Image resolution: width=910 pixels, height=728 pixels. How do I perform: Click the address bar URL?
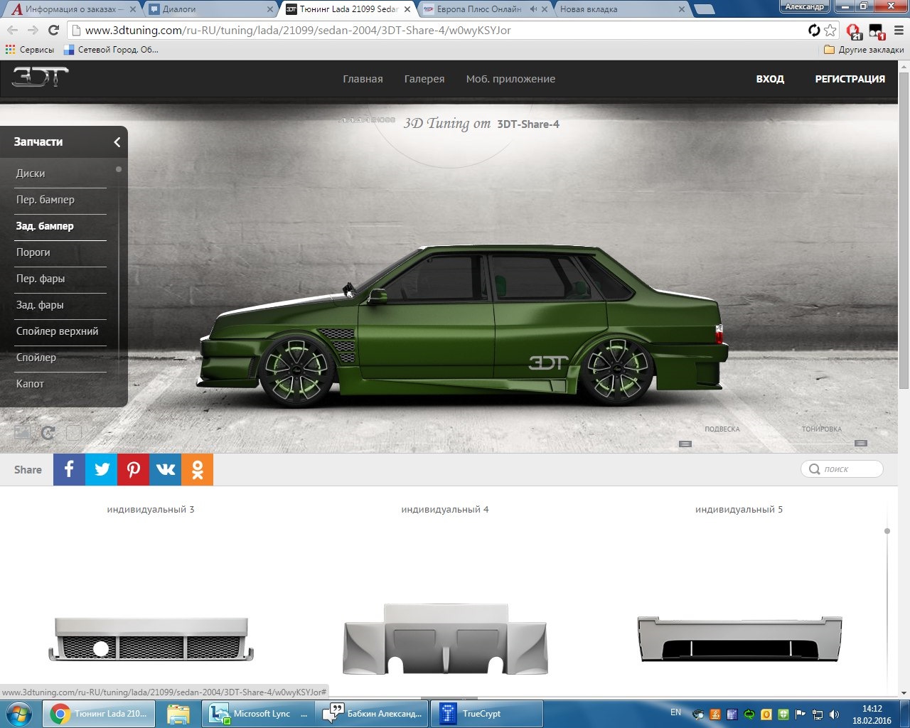298,31
